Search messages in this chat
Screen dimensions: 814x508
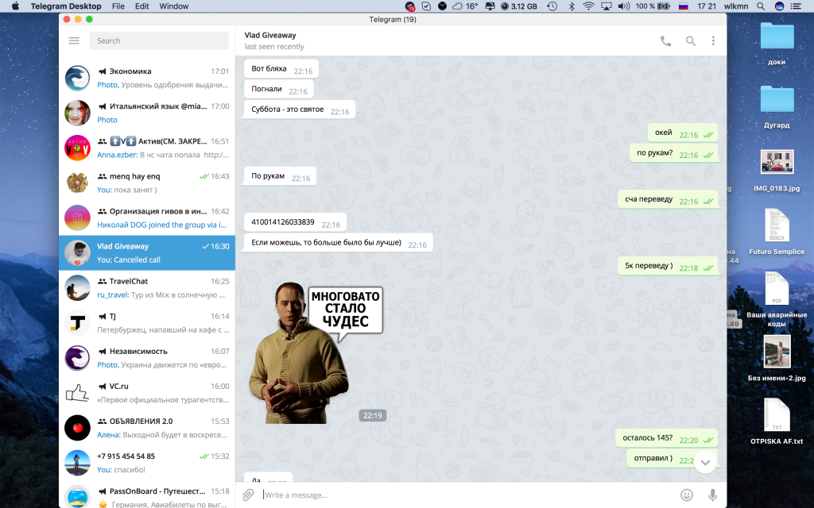[x=690, y=41]
